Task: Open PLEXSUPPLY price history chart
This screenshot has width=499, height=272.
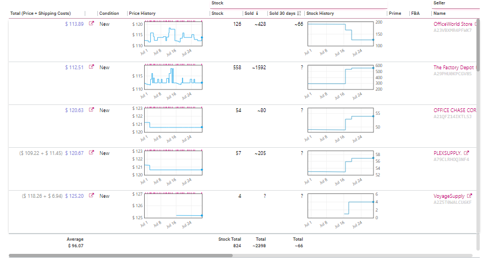Action: 173,163
